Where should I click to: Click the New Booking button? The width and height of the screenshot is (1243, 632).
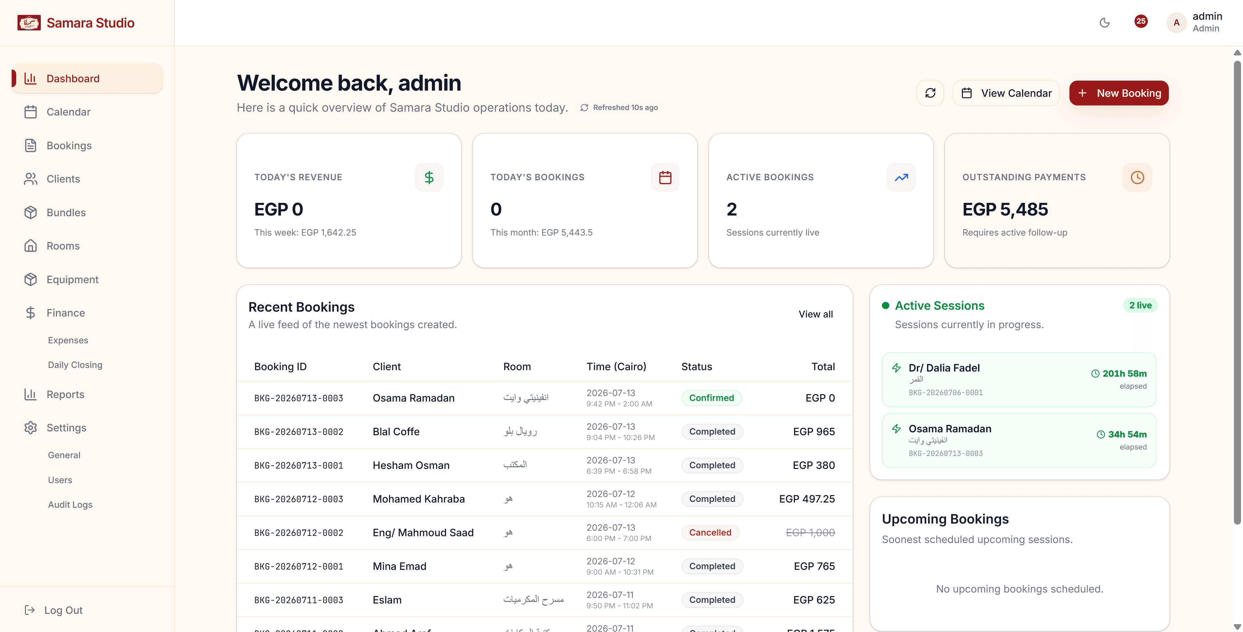1119,93
